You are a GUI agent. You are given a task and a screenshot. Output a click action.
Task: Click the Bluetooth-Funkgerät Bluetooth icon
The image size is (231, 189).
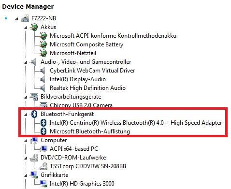point(34,114)
